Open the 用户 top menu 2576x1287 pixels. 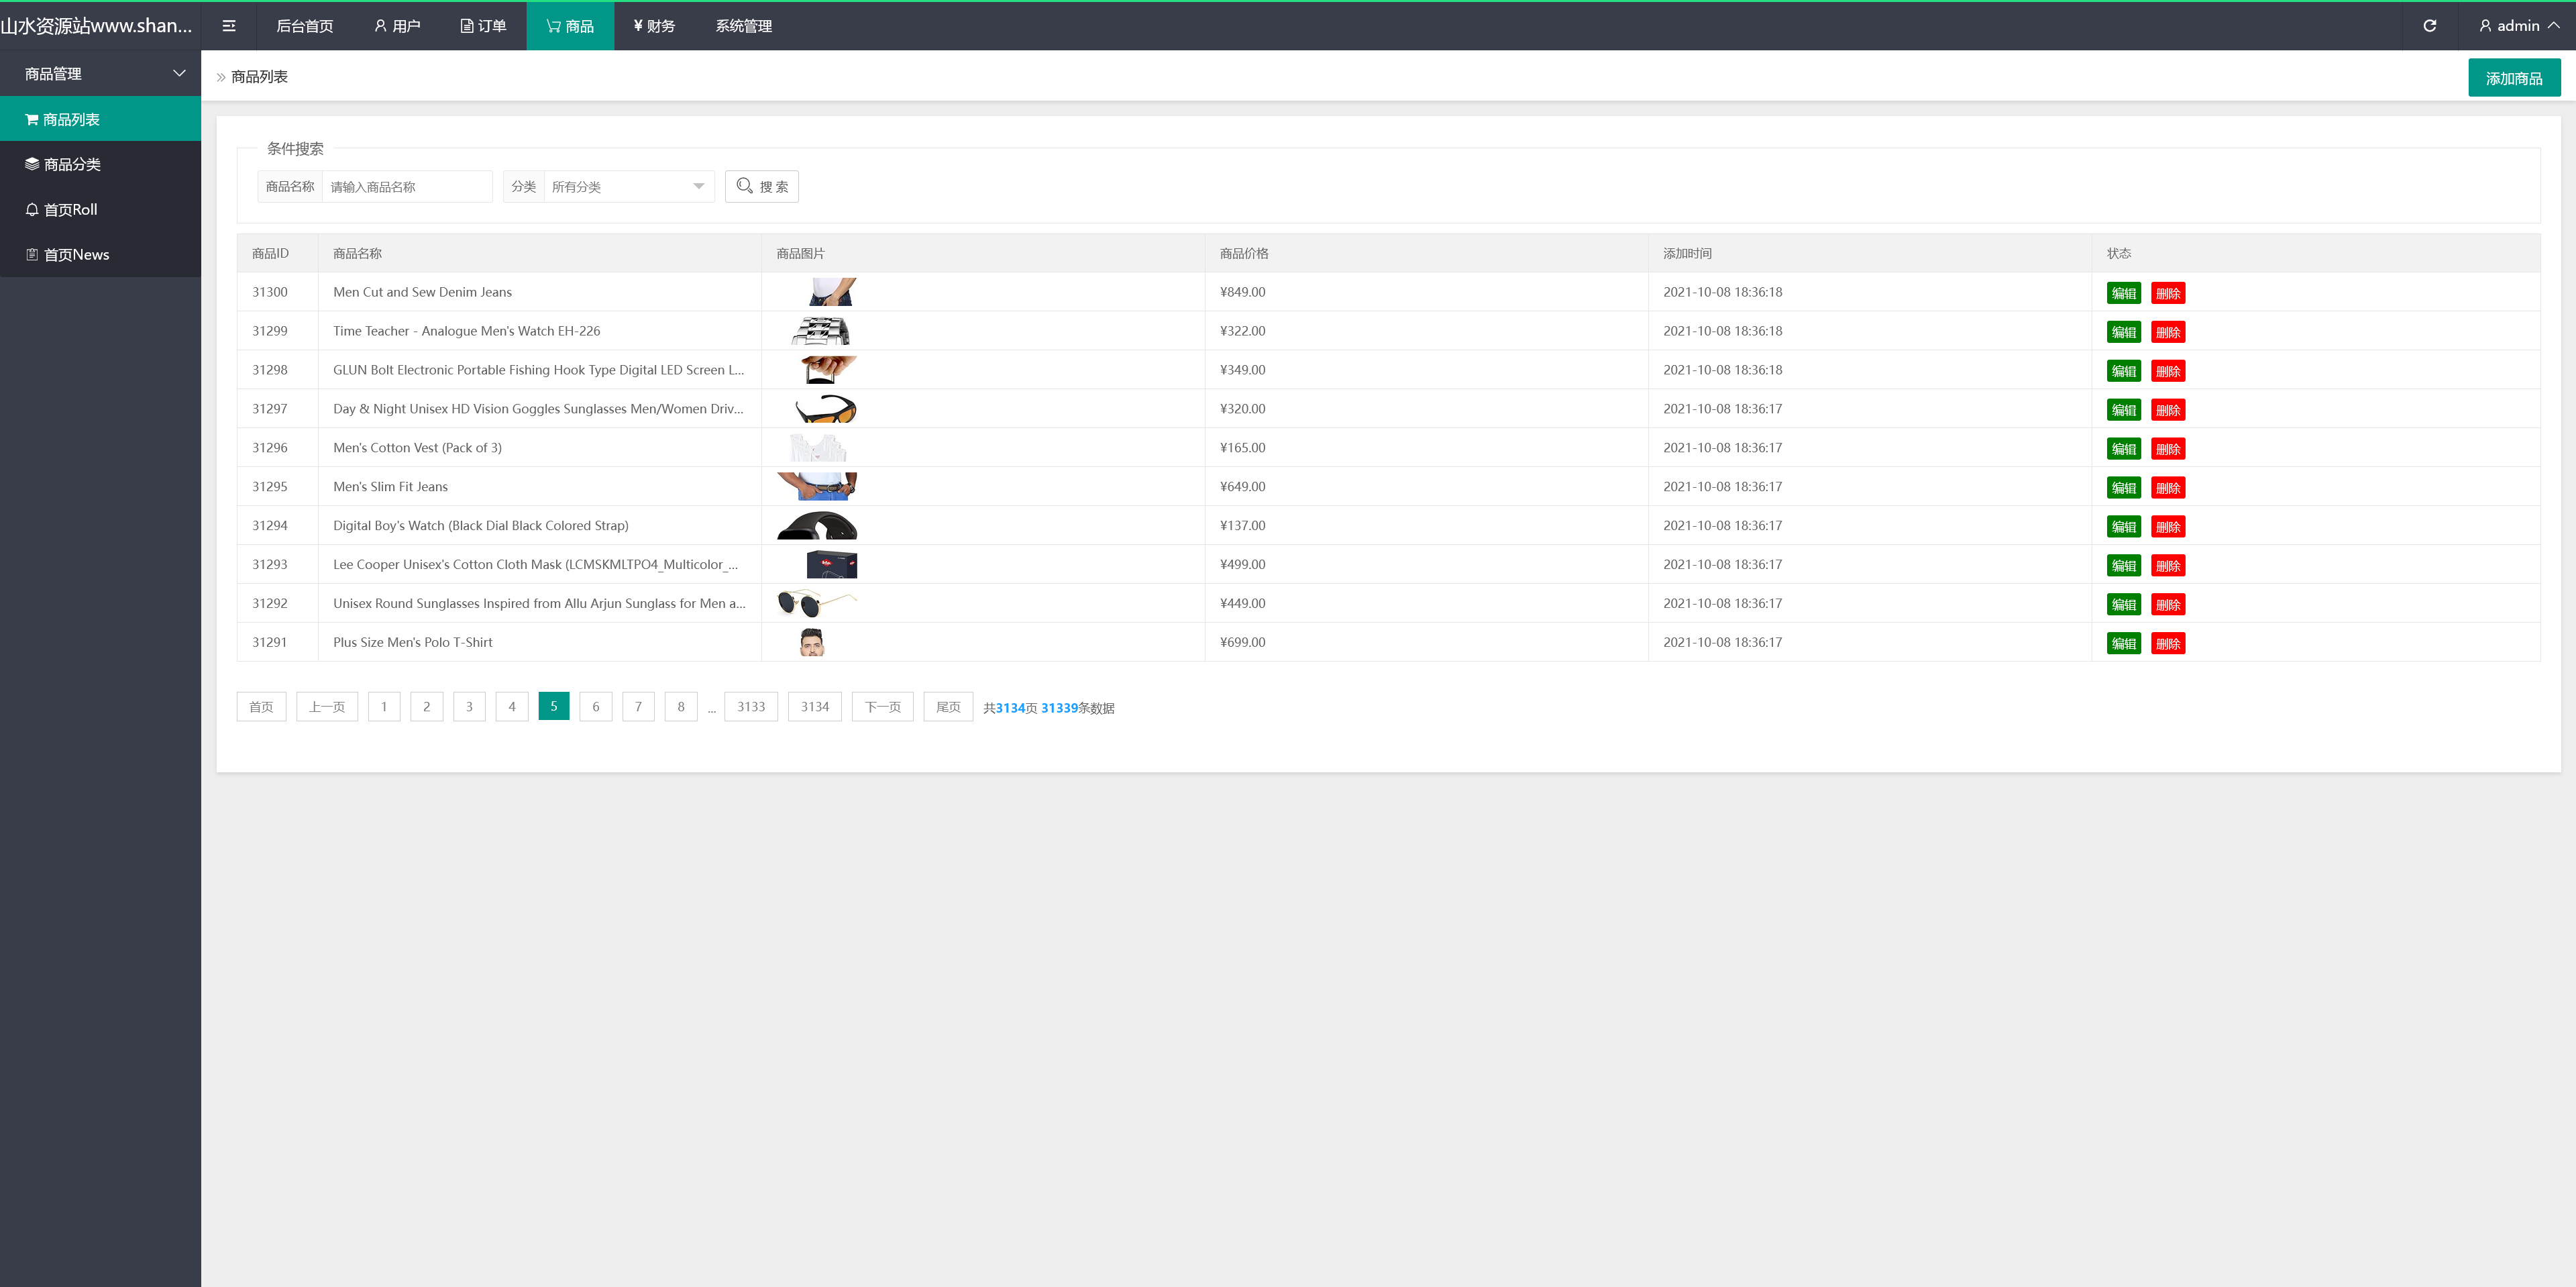[397, 26]
